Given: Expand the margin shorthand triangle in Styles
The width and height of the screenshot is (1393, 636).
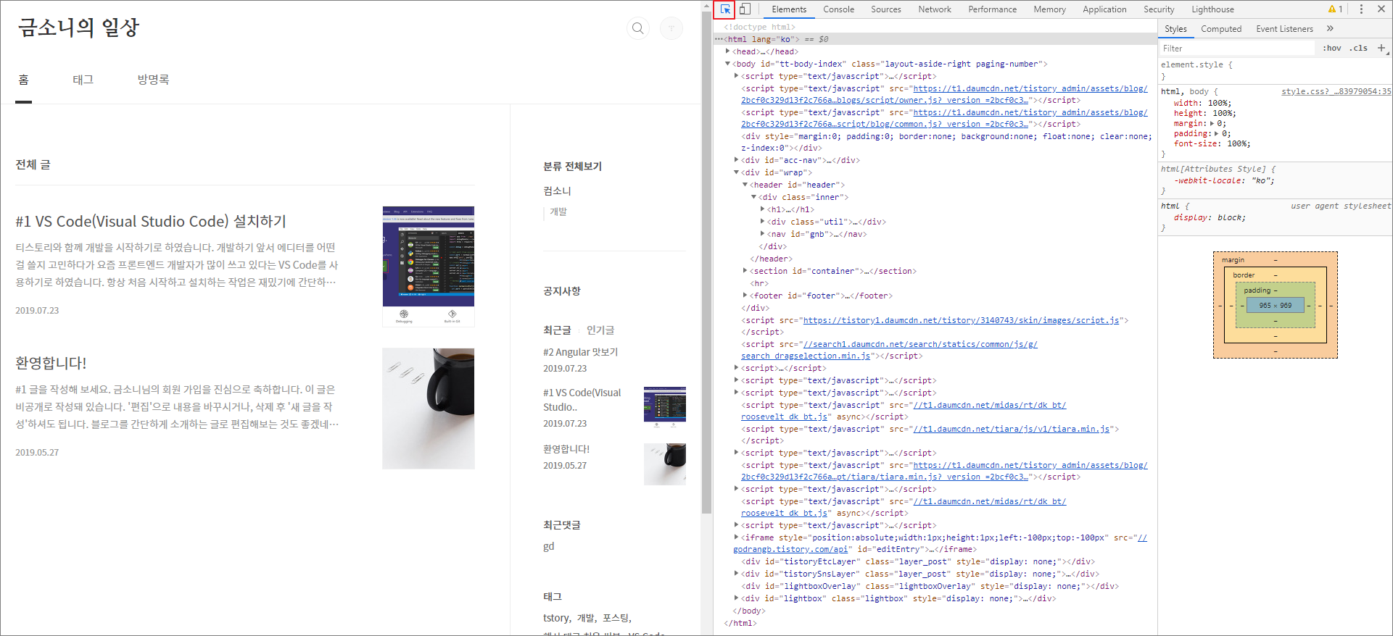Looking at the screenshot, I should tap(1212, 124).
